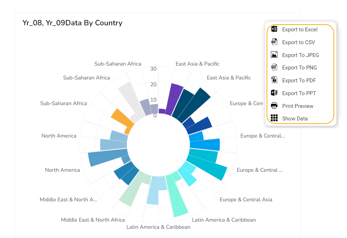Click the data grid icon

[x=274, y=118]
